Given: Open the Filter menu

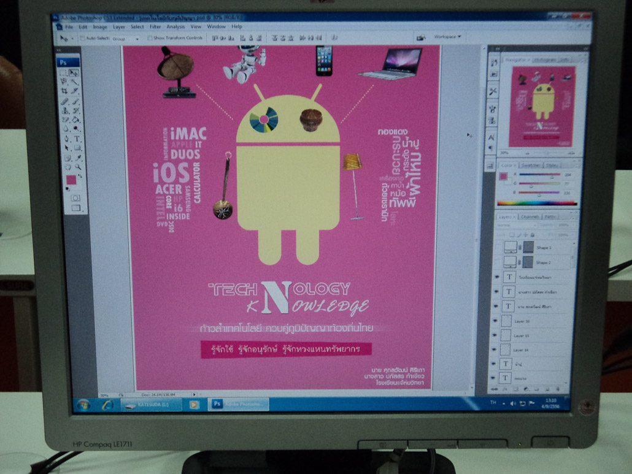Looking at the screenshot, I should click(x=155, y=27).
